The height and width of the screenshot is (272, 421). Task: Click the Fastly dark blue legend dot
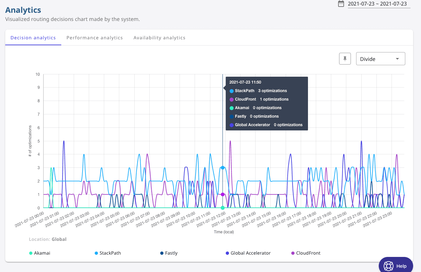pyautogui.click(x=162, y=253)
